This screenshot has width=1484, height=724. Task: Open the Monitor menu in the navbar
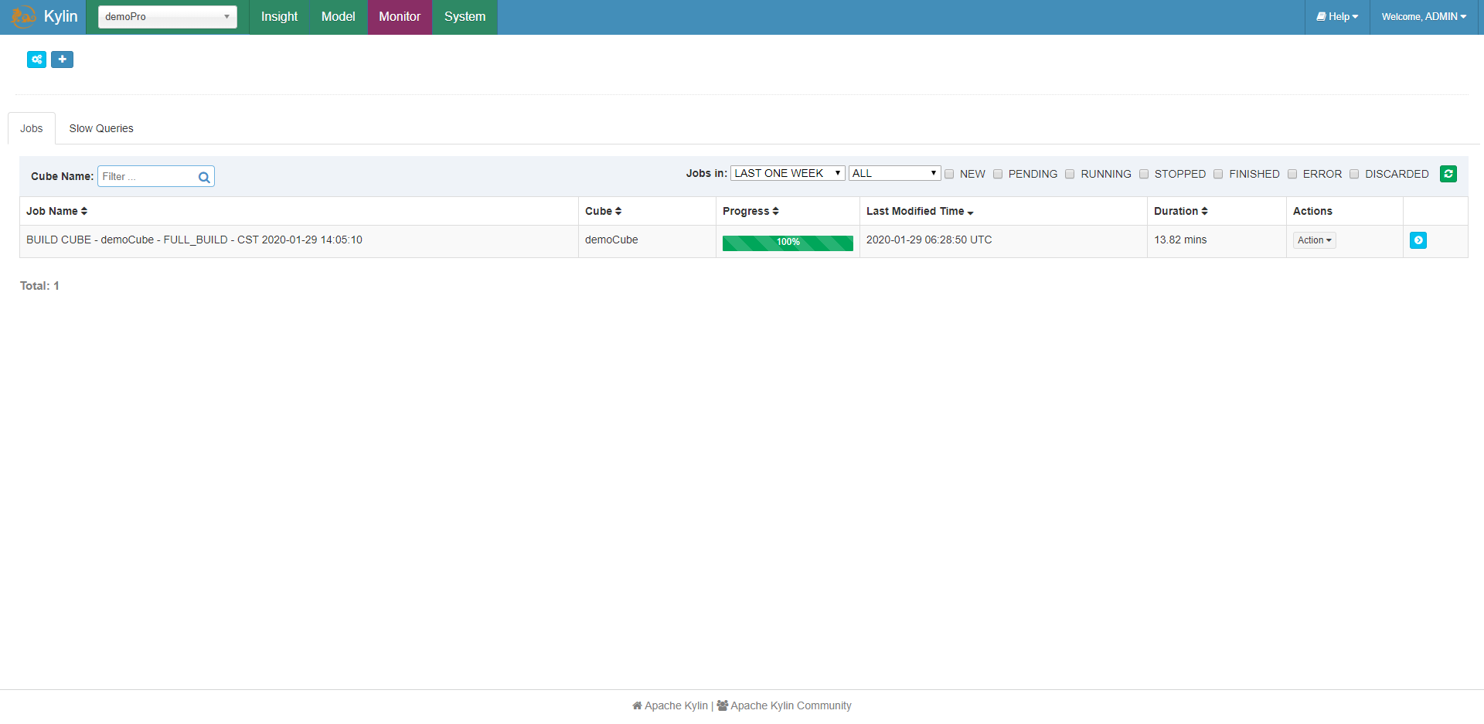pyautogui.click(x=400, y=16)
